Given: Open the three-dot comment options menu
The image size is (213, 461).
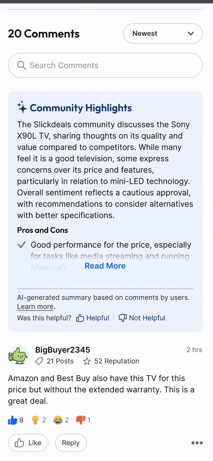Looking at the screenshot, I should tap(197, 443).
